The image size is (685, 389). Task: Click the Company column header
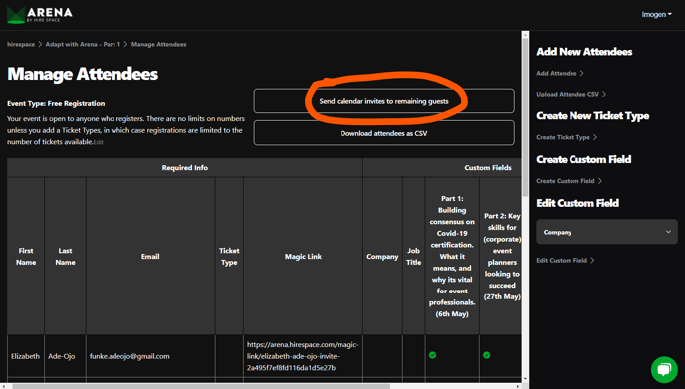[x=382, y=257]
